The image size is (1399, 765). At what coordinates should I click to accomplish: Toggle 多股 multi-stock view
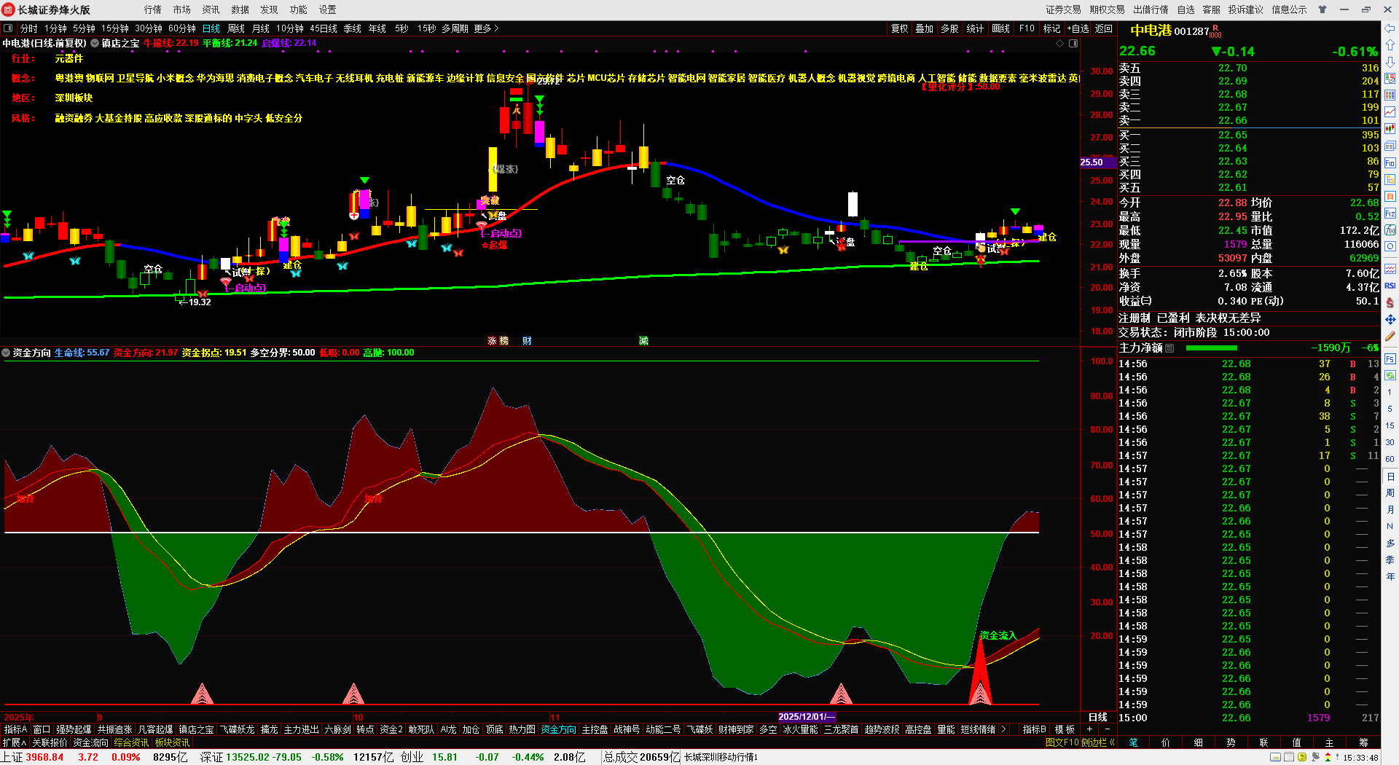pyautogui.click(x=949, y=28)
